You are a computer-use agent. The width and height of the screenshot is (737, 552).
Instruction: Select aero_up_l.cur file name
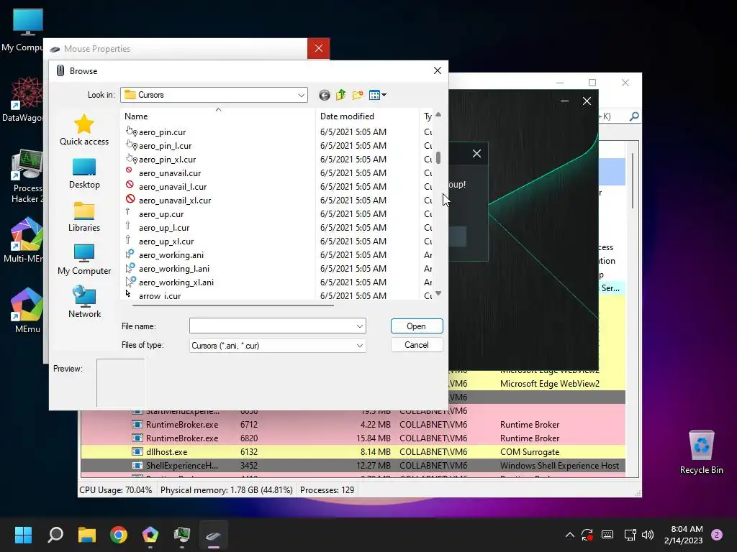[164, 228]
